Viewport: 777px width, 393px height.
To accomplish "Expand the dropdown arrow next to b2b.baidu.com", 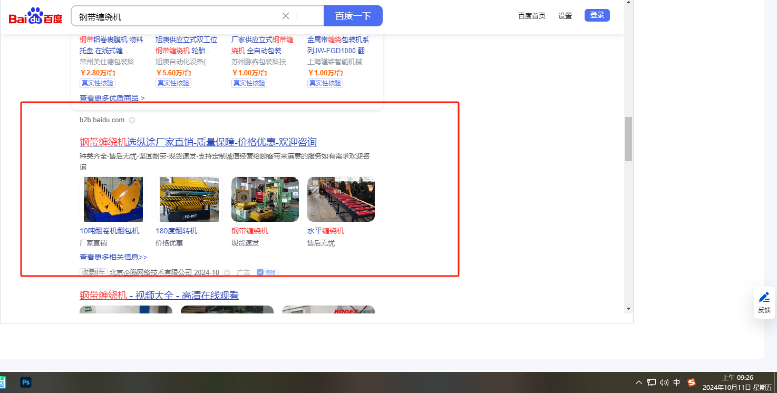I will coord(132,120).
